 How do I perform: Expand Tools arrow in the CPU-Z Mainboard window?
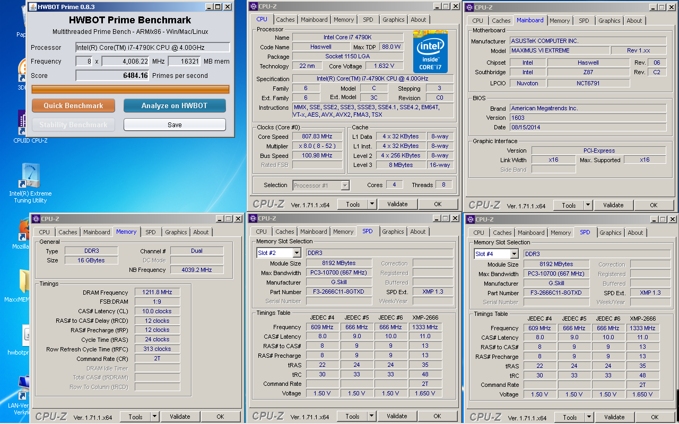(x=588, y=205)
